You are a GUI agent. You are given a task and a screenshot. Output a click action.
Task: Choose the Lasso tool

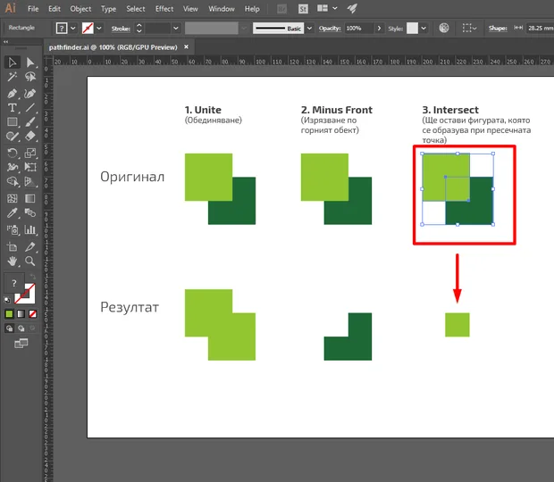click(30, 77)
